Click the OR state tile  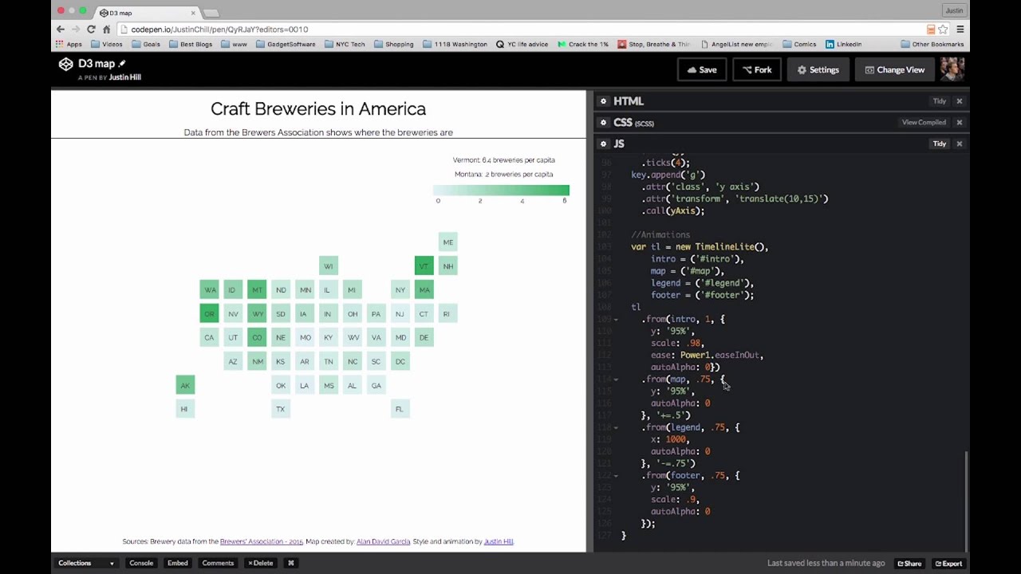209,314
